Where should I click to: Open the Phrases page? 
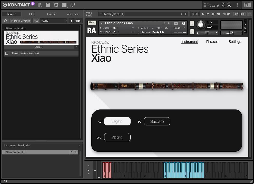212,42
